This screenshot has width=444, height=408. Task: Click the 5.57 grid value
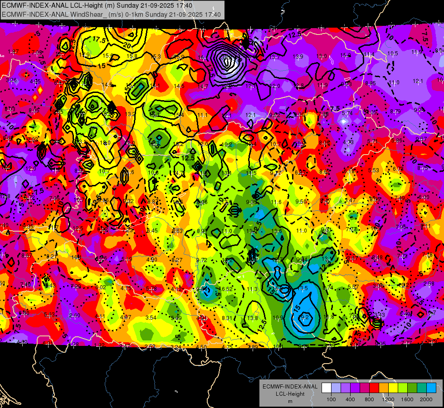[x=353, y=287]
